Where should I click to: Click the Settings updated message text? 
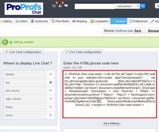pyautogui.click(x=24, y=42)
